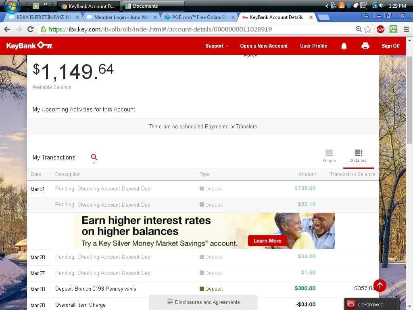Viewport: 413px width, 310px height.
Task: Expand quick launch overflow chevron
Action: [x=46, y=4]
